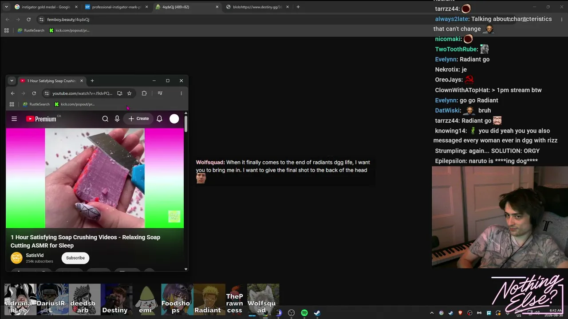Select the 1 Hour Satisfying Soap Crushing tab
Viewport: 568px width, 319px height.
click(x=51, y=81)
